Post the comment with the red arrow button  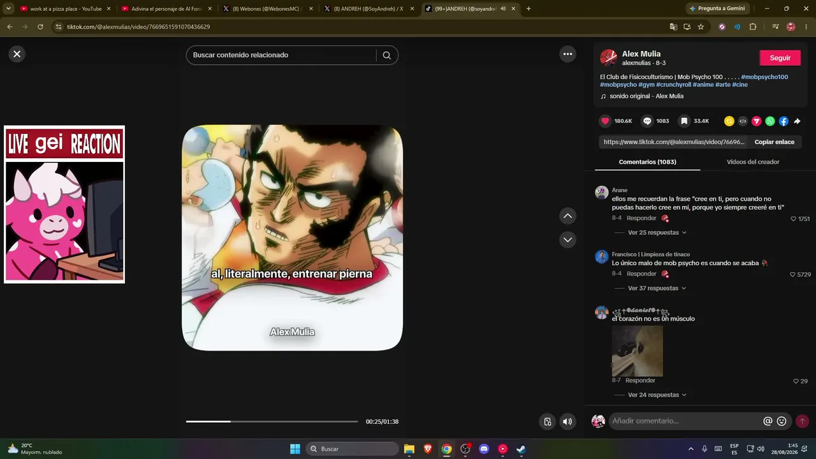(802, 421)
